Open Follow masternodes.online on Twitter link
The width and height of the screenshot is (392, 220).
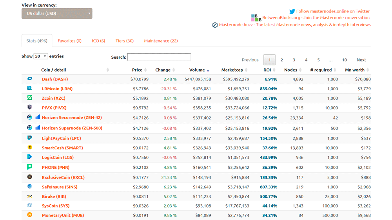[333, 11]
